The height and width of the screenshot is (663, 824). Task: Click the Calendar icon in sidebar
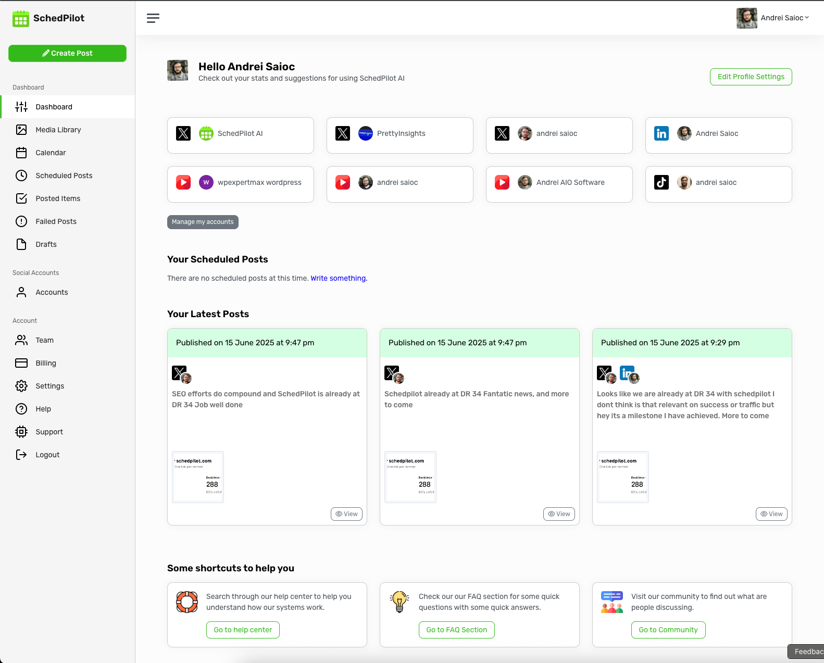(21, 153)
